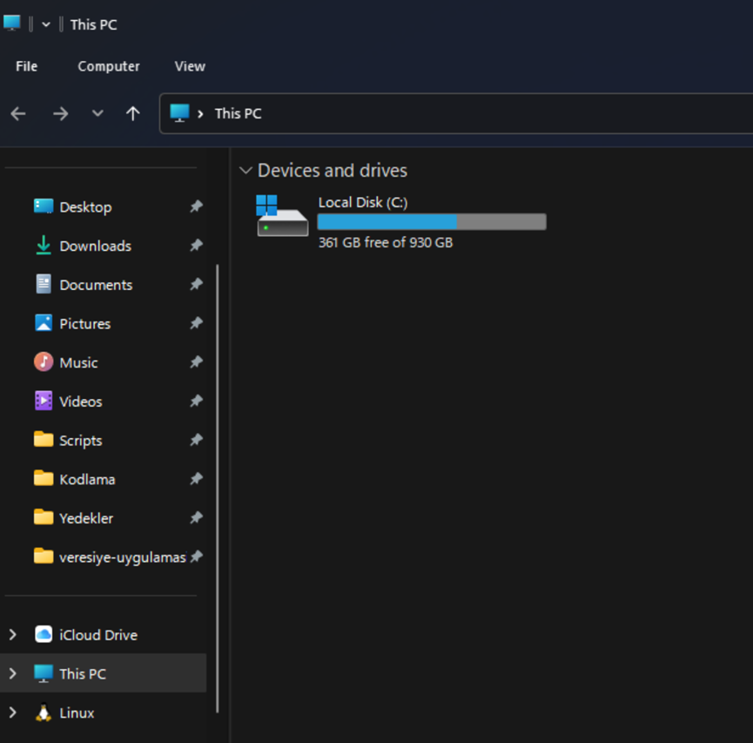Click the Music note icon
The width and height of the screenshot is (753, 743).
click(44, 361)
